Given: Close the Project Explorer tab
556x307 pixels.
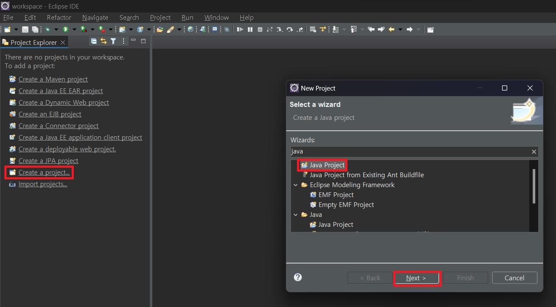Looking at the screenshot, I should click(63, 42).
